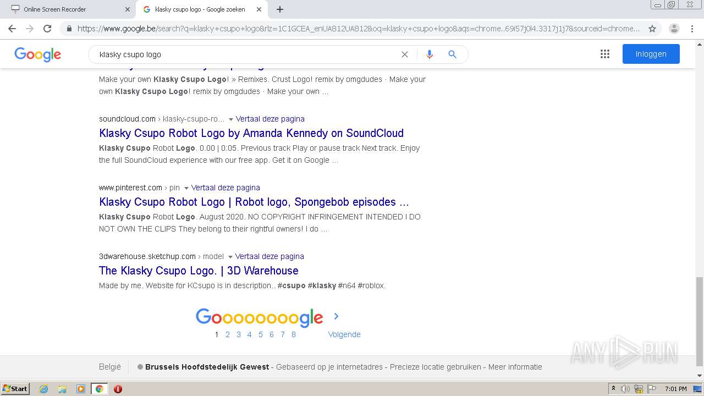Open The Klasky Csupo Logo 3D Warehouse
The height and width of the screenshot is (396, 704).
pyautogui.click(x=199, y=271)
